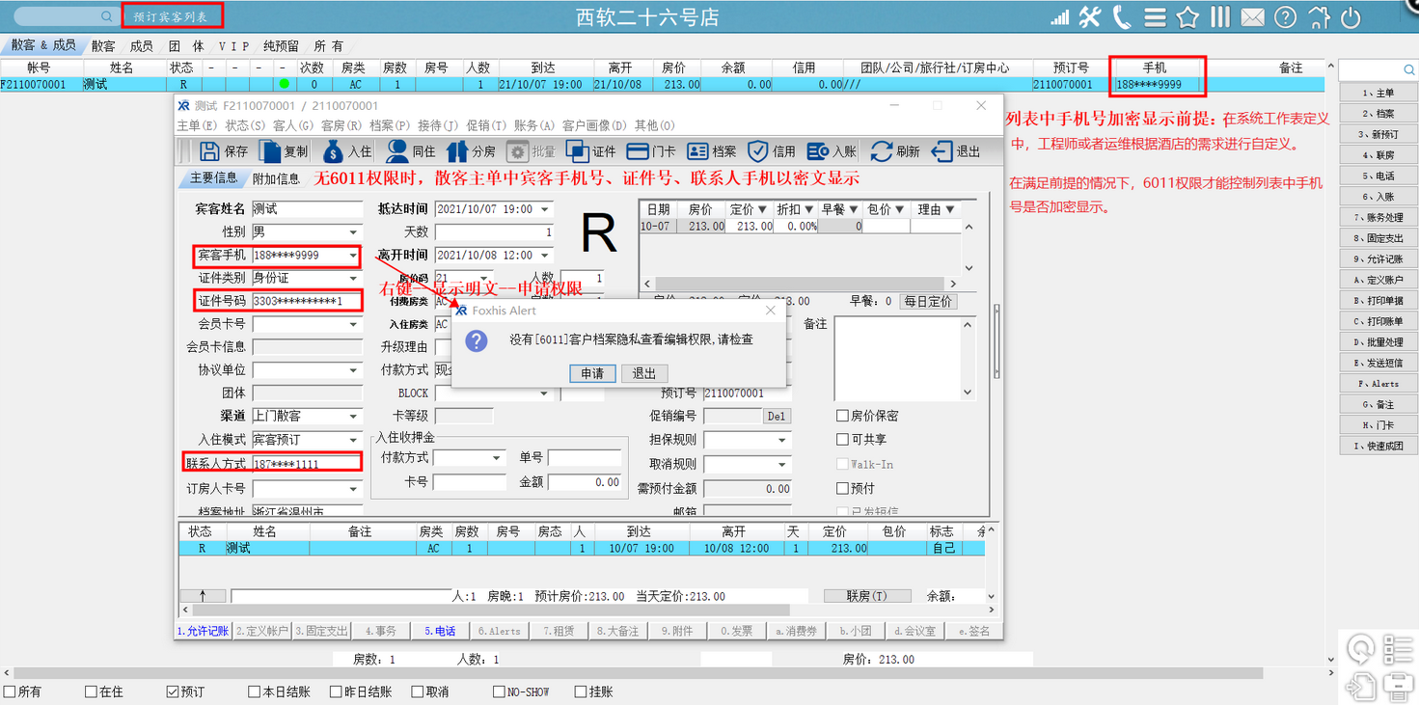Click the 联房(T) button
This screenshot has height=705, width=1419.
(866, 596)
